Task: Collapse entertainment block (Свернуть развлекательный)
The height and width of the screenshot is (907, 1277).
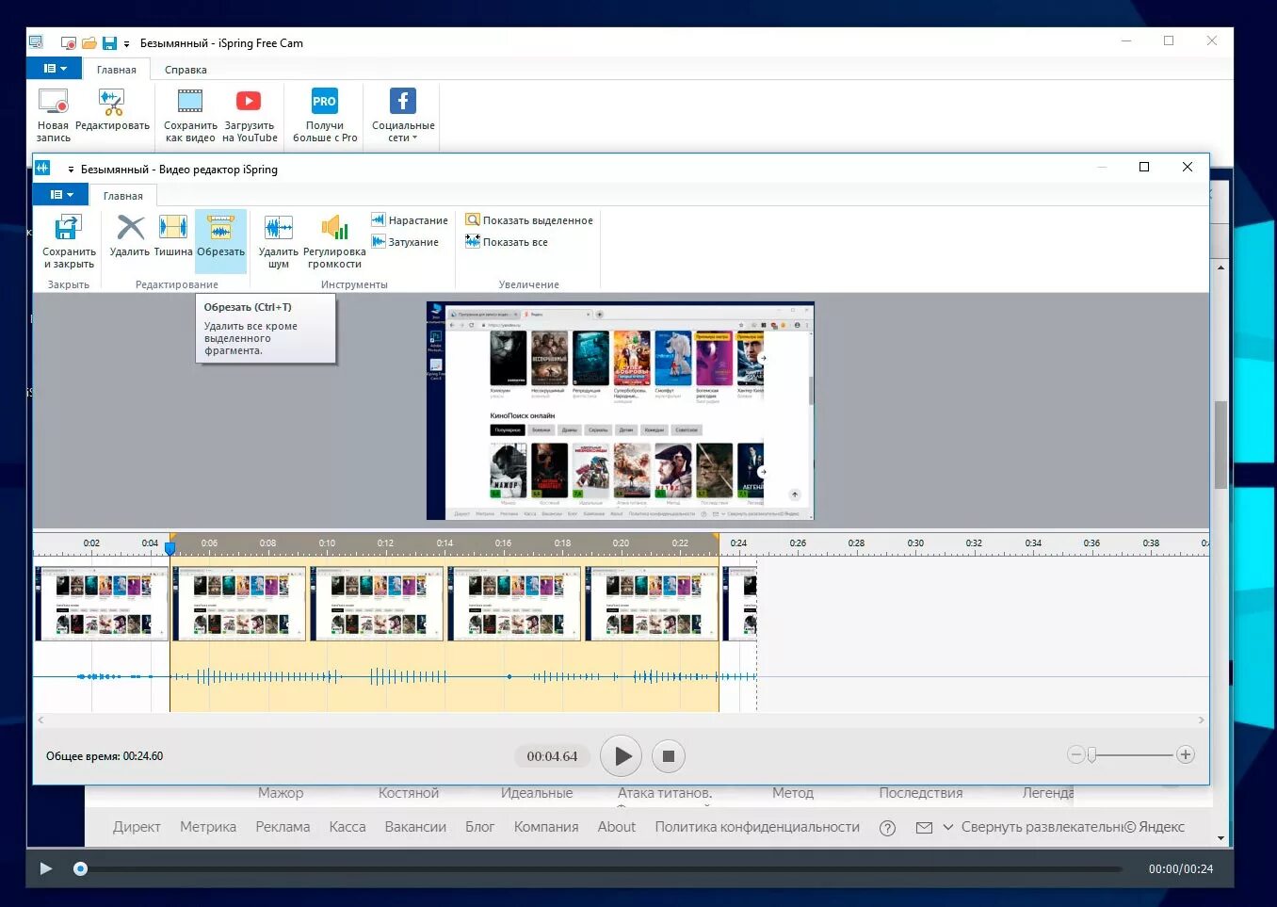Action: click(1035, 827)
